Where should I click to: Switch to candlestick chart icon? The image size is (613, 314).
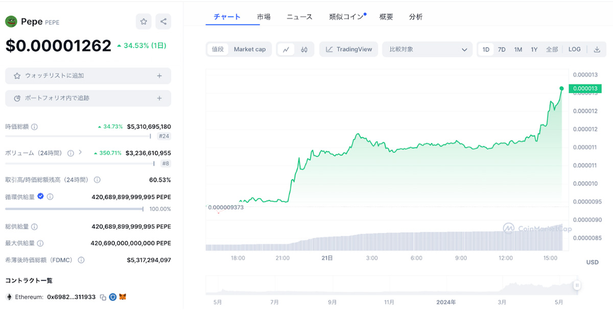point(304,50)
